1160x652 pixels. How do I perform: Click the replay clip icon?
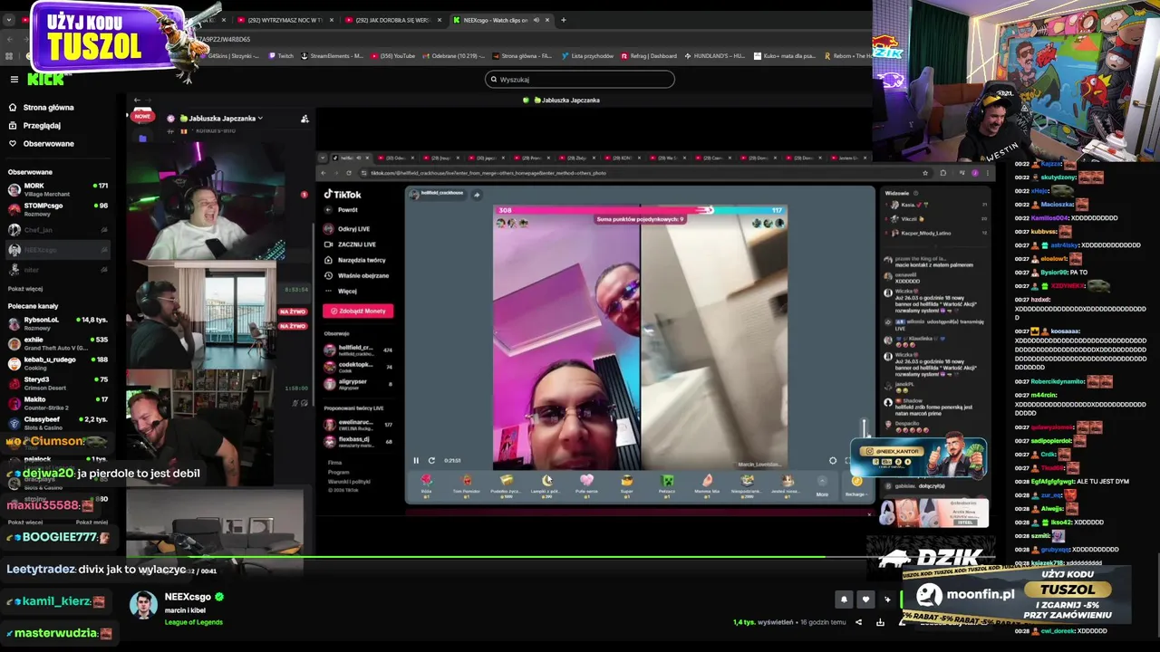click(431, 460)
